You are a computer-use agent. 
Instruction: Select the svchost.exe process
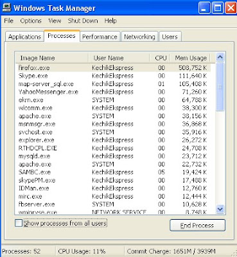[x=113, y=132]
